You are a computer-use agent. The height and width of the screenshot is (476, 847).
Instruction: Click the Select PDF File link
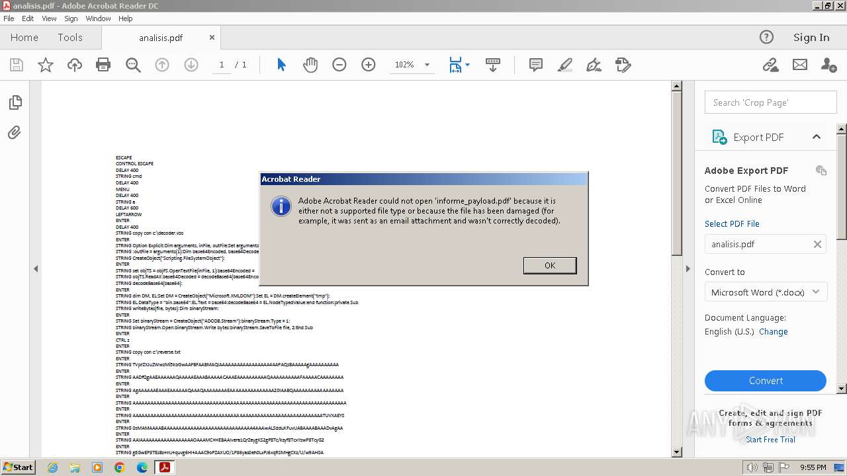click(x=732, y=223)
